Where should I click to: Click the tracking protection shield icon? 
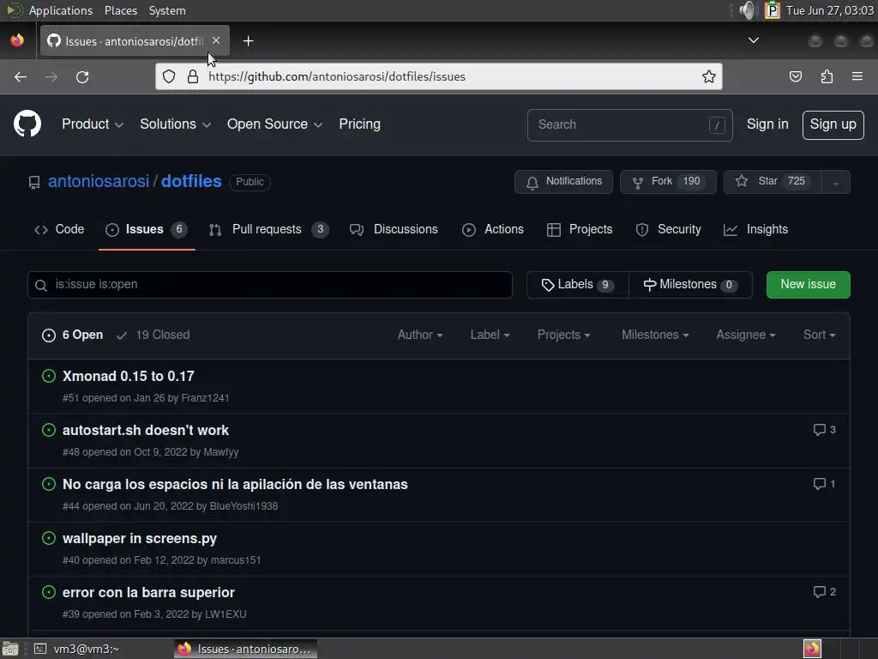(169, 76)
